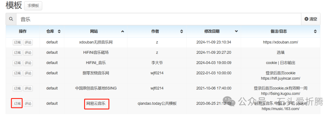Select the xdouban无损音乐网 site name

pyautogui.click(x=96, y=42)
